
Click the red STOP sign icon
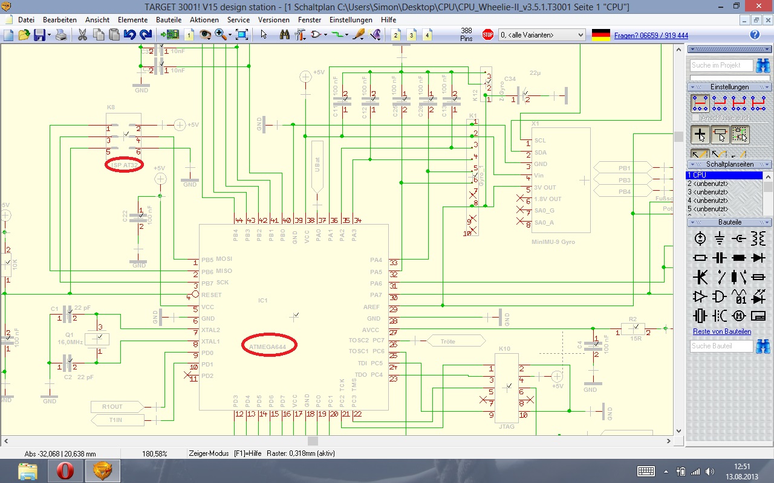point(488,35)
